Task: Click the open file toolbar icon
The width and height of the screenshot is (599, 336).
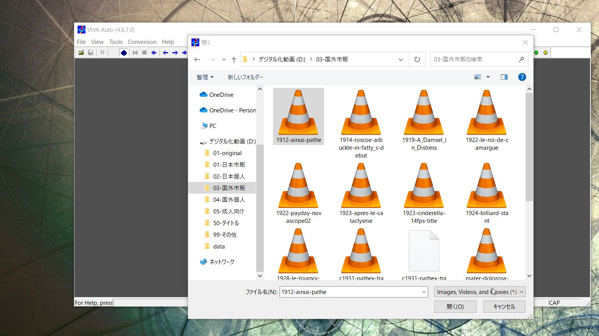Action: click(x=81, y=52)
